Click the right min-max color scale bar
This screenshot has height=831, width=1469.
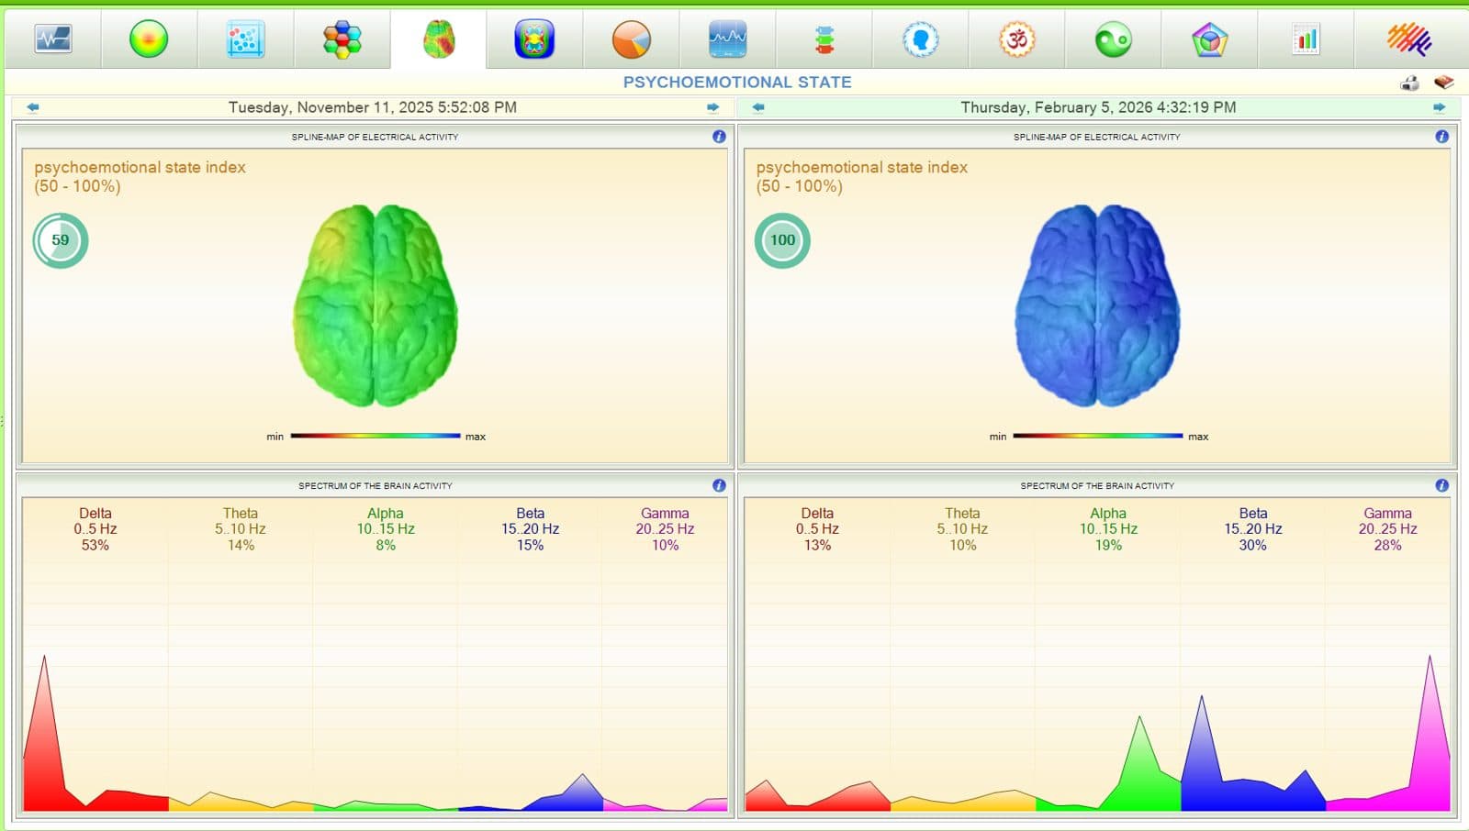coord(1097,436)
